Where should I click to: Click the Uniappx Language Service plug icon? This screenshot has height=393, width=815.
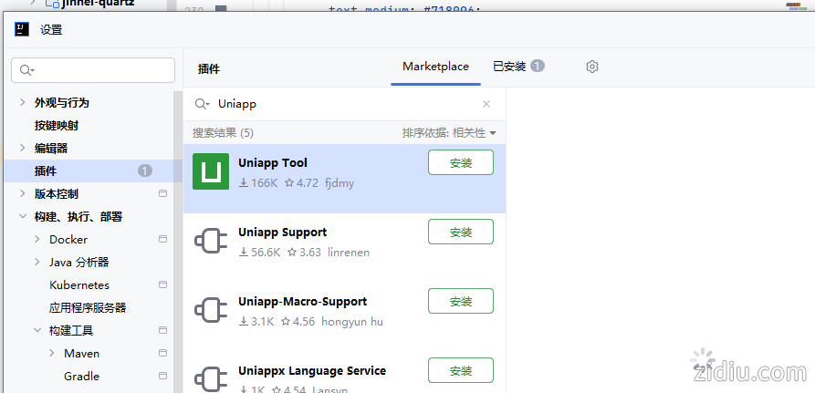click(x=211, y=379)
